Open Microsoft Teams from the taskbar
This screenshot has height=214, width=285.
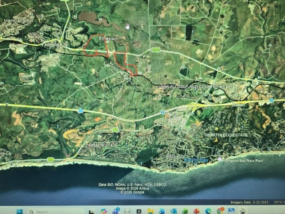point(116,211)
